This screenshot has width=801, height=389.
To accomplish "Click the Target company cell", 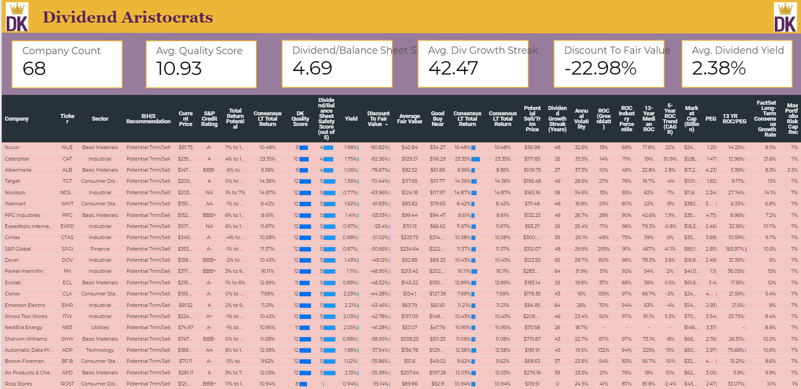I will point(12,181).
